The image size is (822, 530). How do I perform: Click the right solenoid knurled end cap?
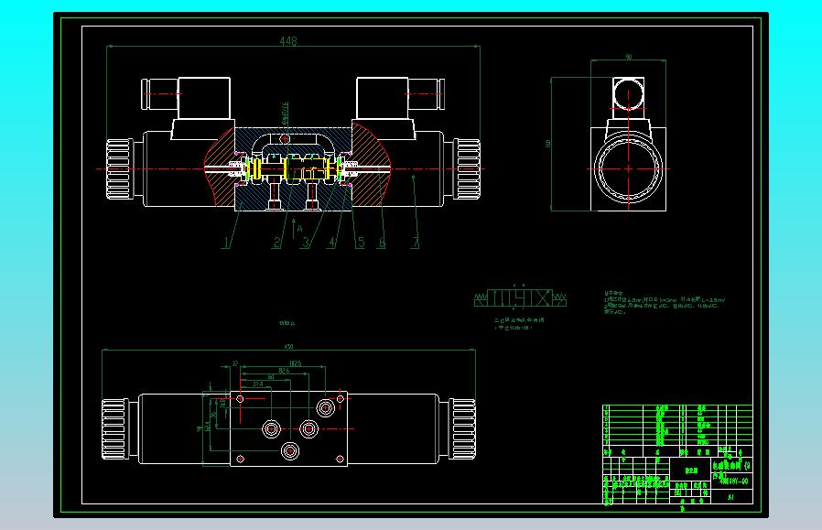[467, 168]
